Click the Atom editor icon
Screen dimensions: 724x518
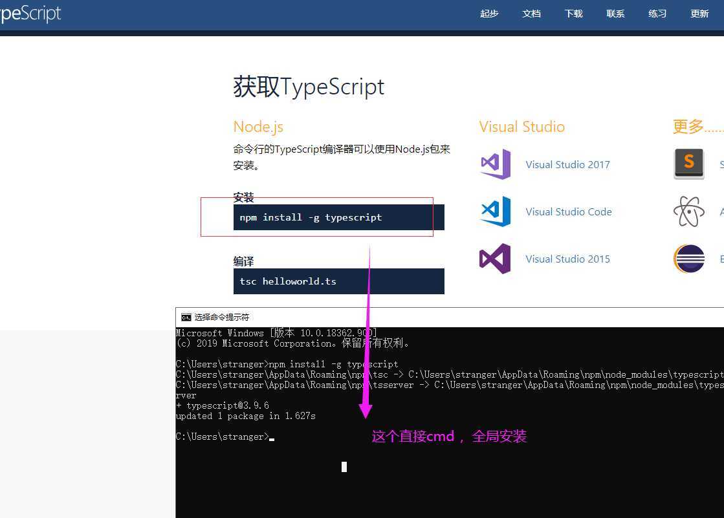coord(689,211)
